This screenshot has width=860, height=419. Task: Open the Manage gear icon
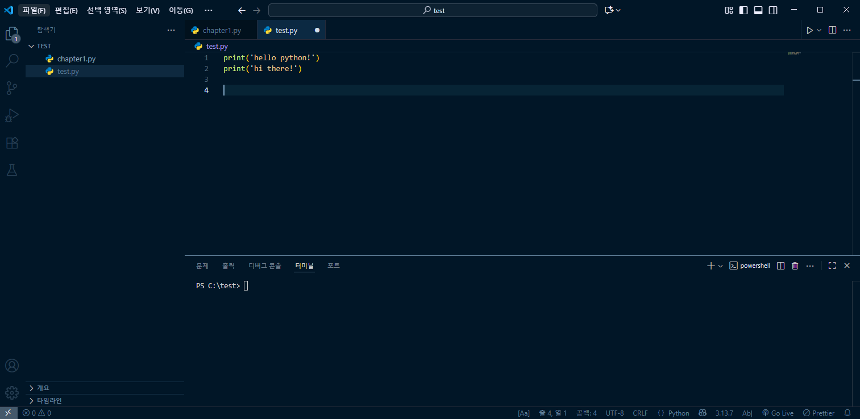12,393
